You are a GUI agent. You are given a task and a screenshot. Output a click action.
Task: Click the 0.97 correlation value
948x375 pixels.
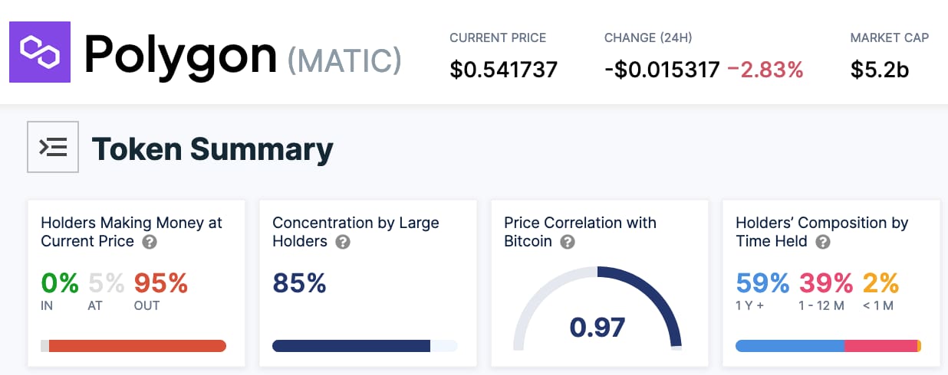click(x=597, y=327)
